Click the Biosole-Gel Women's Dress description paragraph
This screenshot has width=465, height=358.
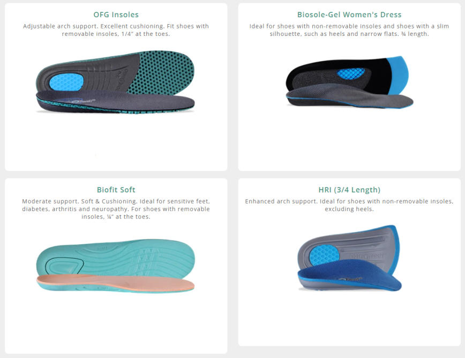coord(349,30)
